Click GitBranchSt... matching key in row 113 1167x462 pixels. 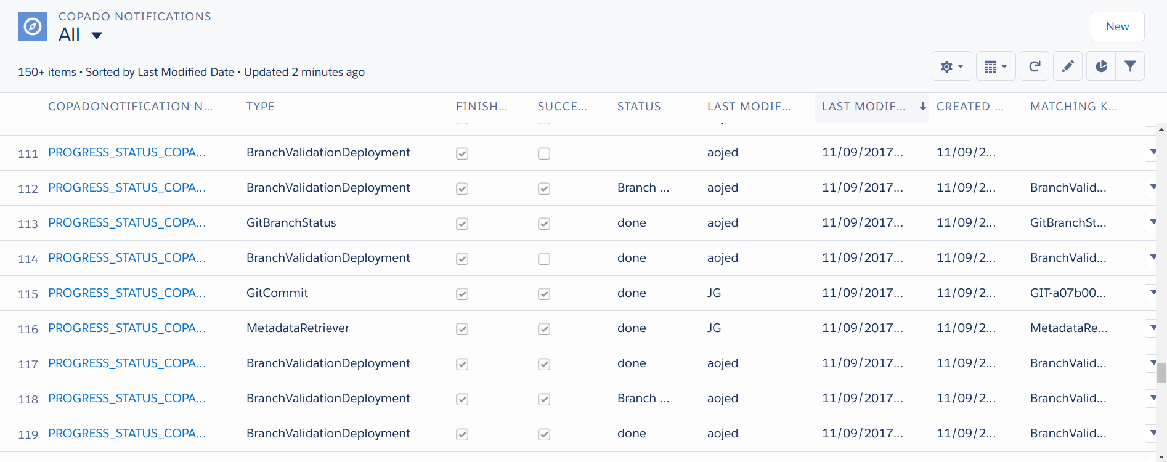1068,222
